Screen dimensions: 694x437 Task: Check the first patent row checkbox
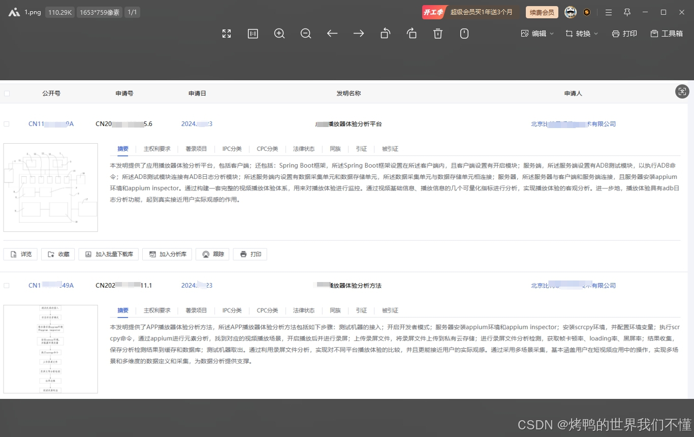coord(7,123)
